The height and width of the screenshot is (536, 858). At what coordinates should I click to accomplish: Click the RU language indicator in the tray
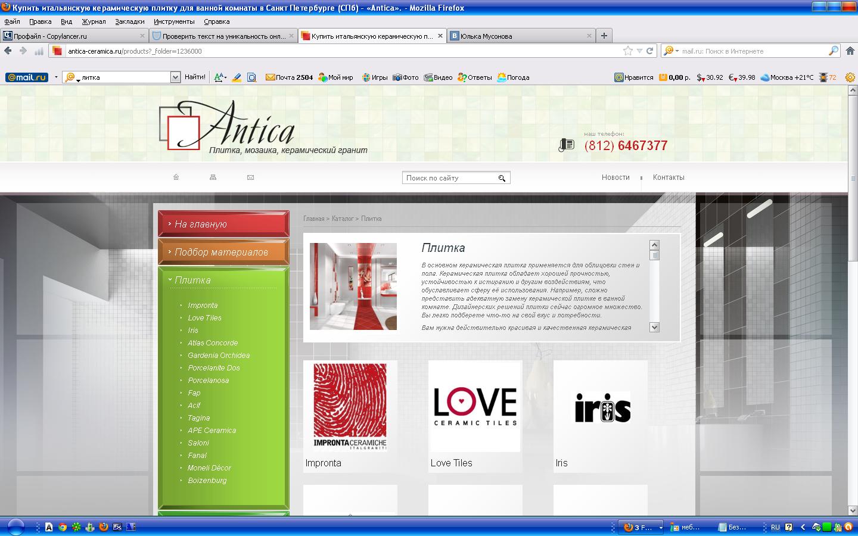pos(775,528)
